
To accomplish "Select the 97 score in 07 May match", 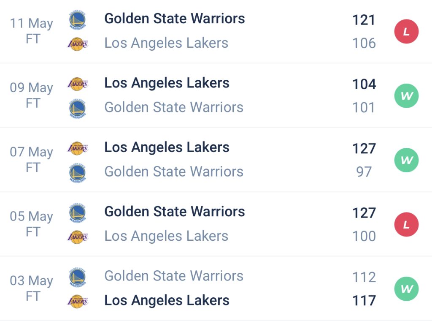I will point(364,172).
